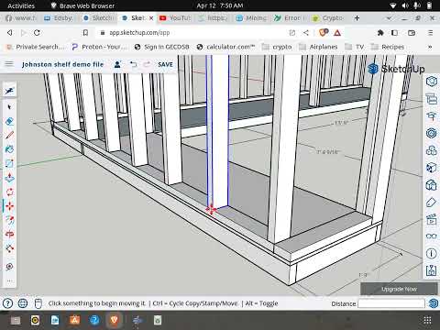The image size is (440, 330).
Task: Select the Rotate tool
Action: click(9, 192)
